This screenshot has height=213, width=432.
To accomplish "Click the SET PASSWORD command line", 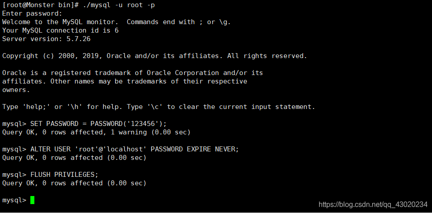I will 84,124.
